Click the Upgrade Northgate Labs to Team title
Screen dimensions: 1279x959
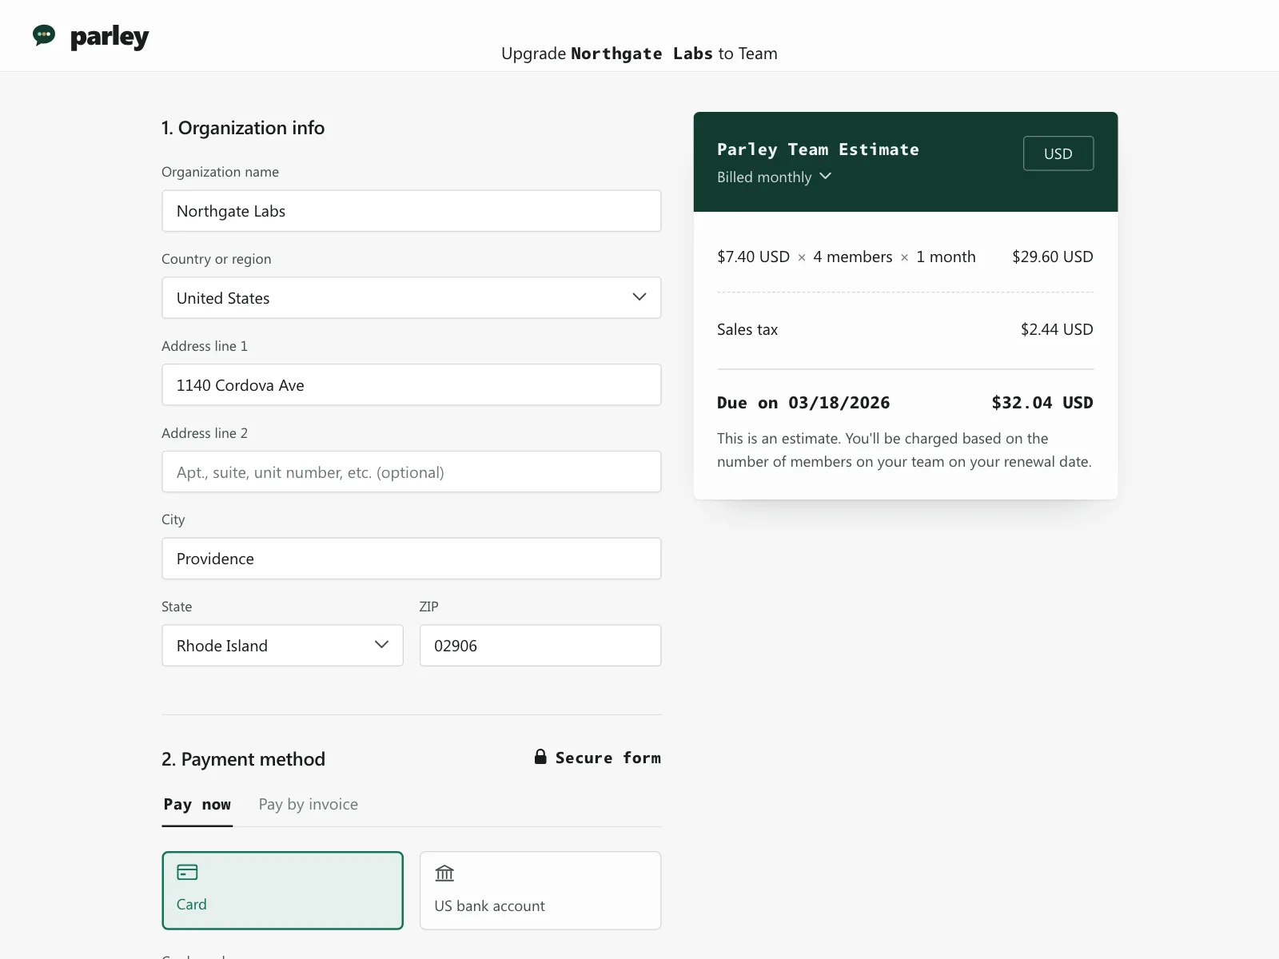click(x=639, y=54)
